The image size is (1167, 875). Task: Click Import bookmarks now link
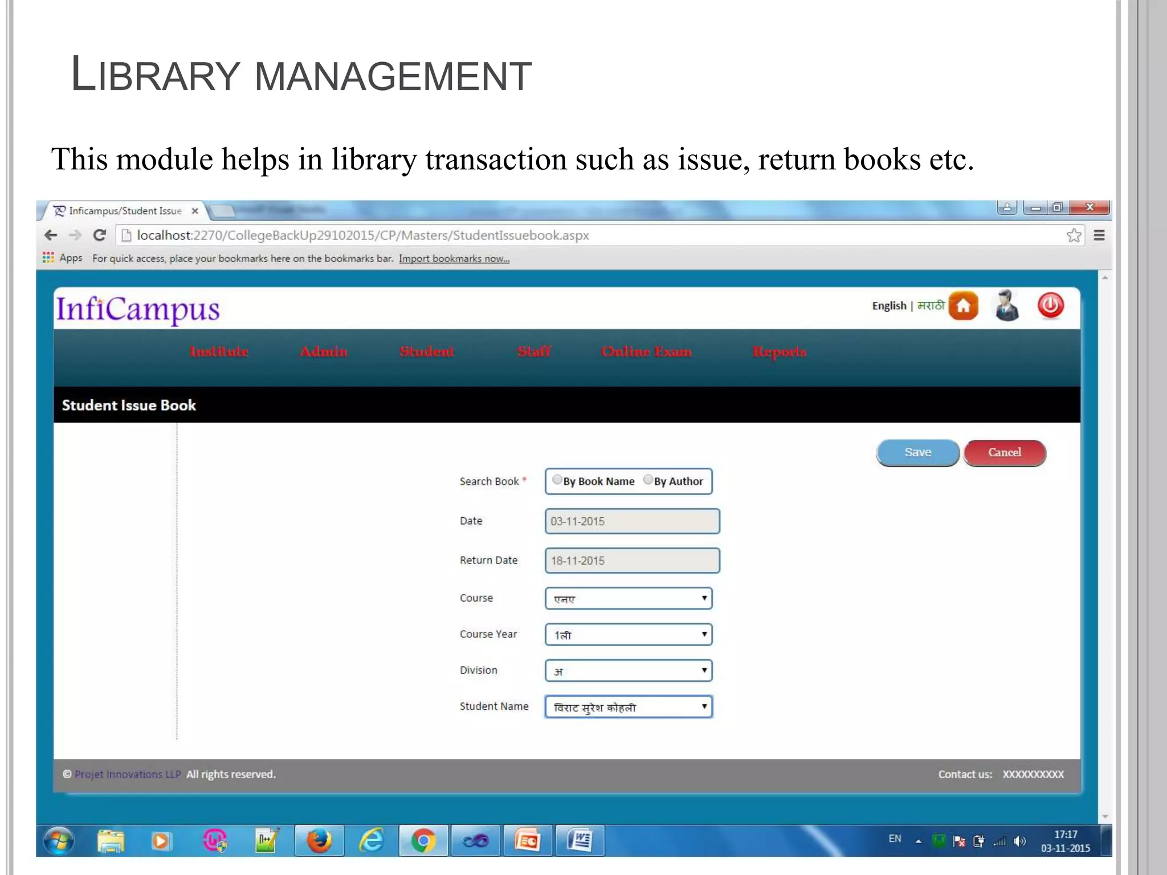(454, 259)
